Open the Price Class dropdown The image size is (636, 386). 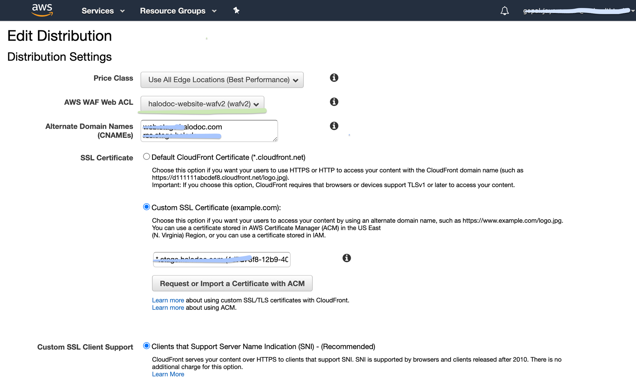[x=222, y=80]
